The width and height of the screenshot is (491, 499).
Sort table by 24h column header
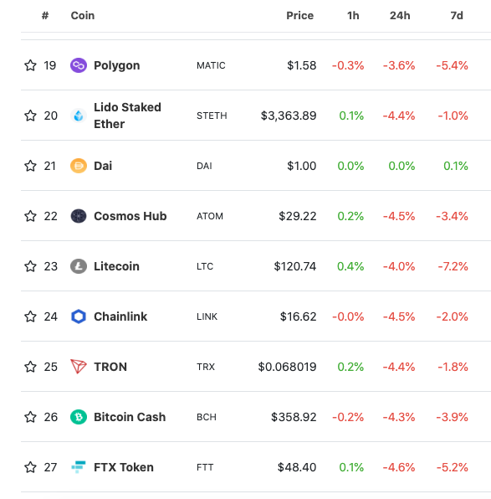(400, 16)
